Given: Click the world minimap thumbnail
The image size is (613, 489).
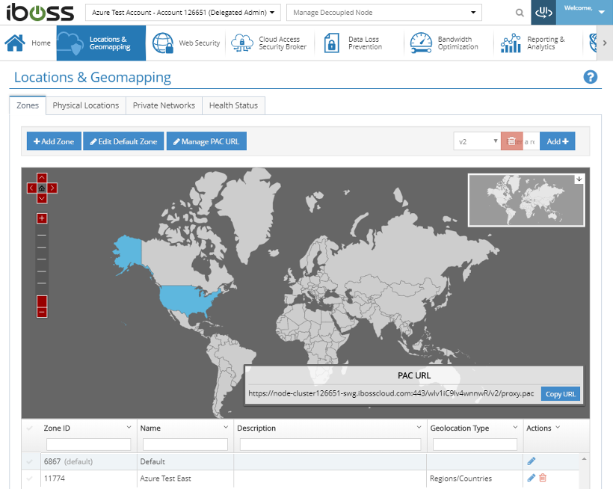Looking at the screenshot, I should click(526, 200).
